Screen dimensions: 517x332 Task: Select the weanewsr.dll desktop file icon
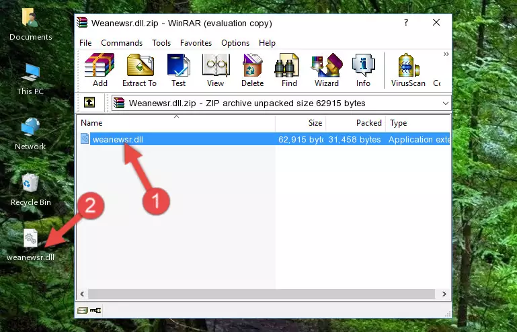click(30, 245)
